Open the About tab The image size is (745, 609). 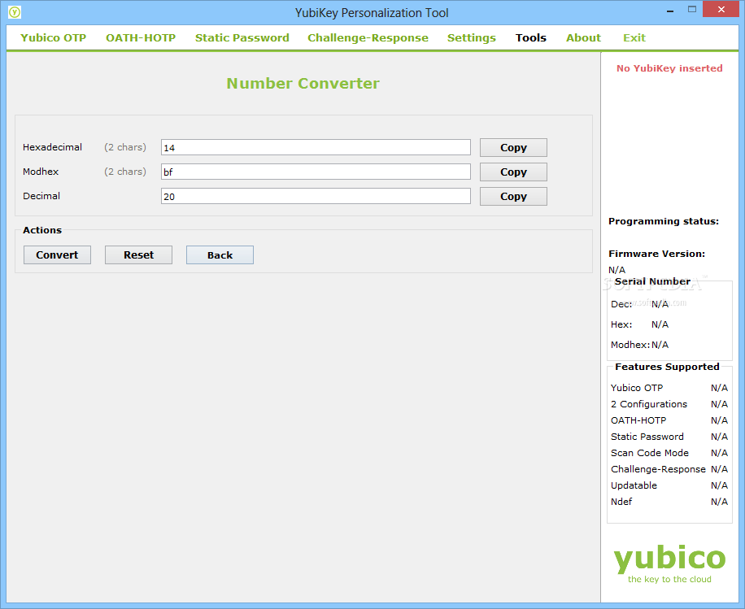[x=583, y=38]
